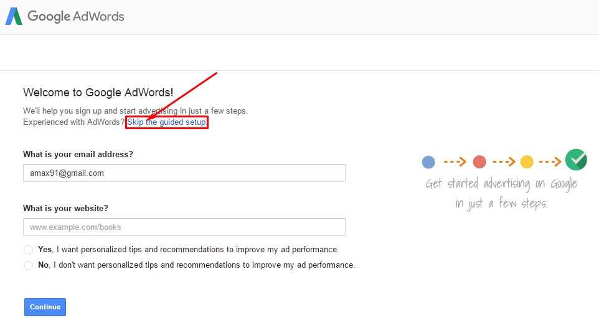Viewport: 599px width, 323px height.
Task: Focus the email address field
Action: [x=184, y=173]
